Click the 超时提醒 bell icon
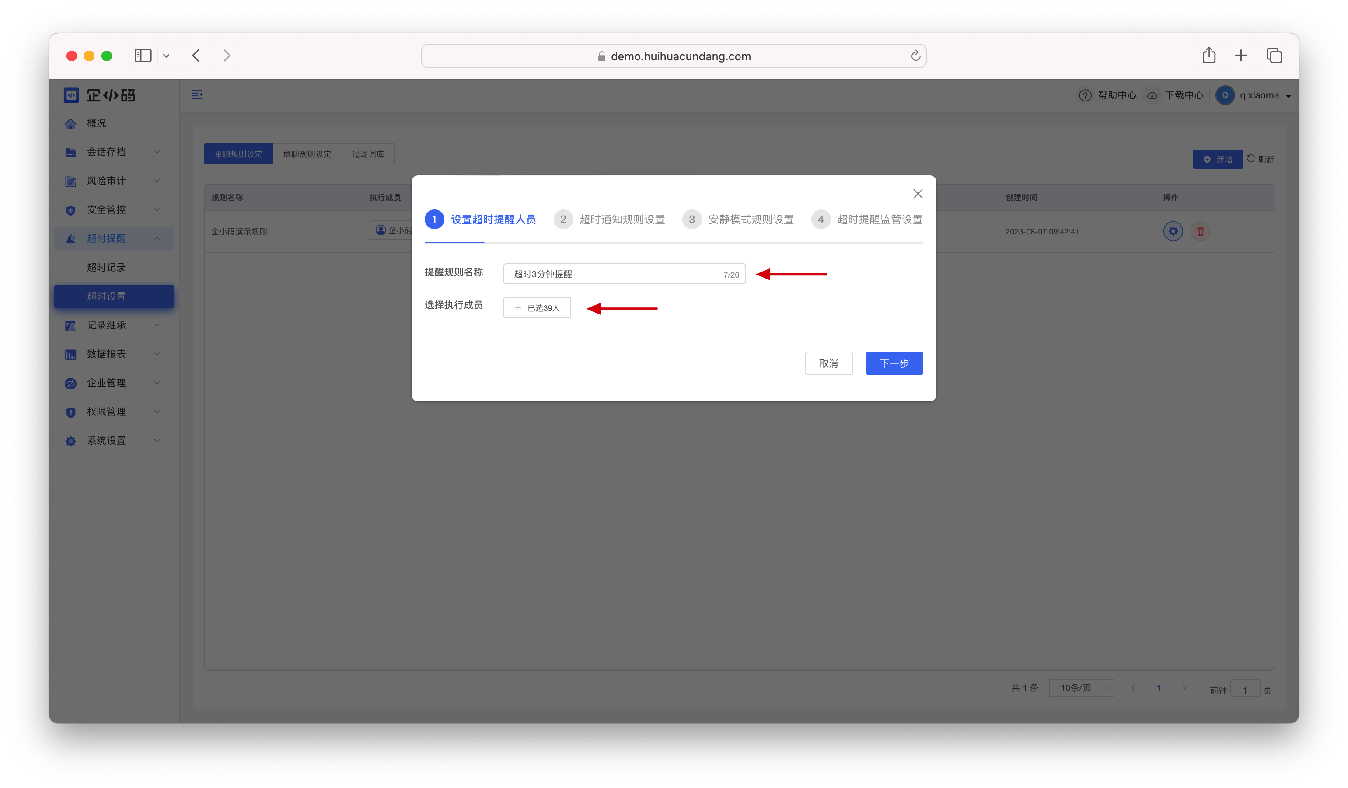 (x=70, y=239)
